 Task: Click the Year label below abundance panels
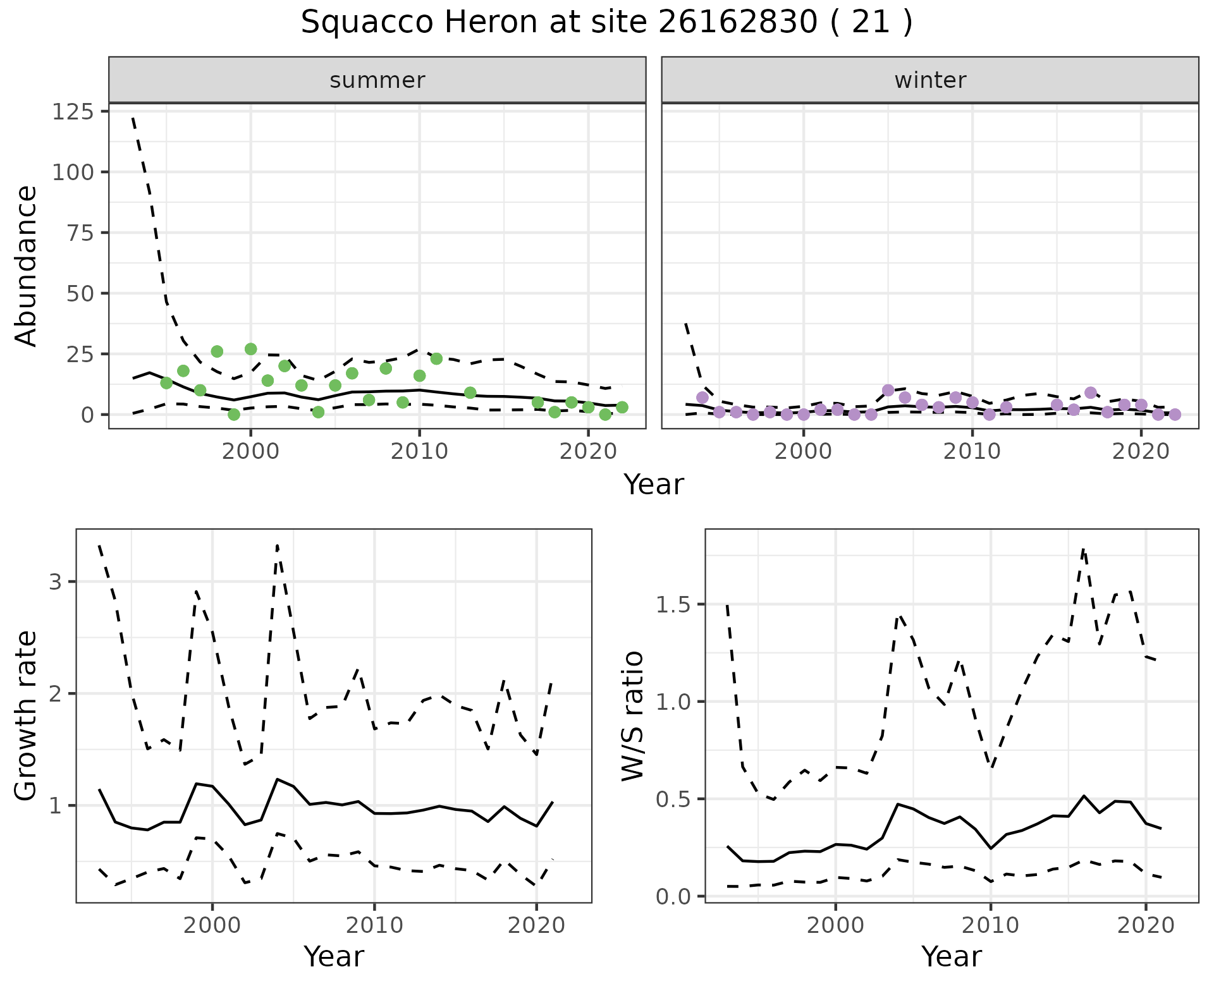click(x=654, y=485)
